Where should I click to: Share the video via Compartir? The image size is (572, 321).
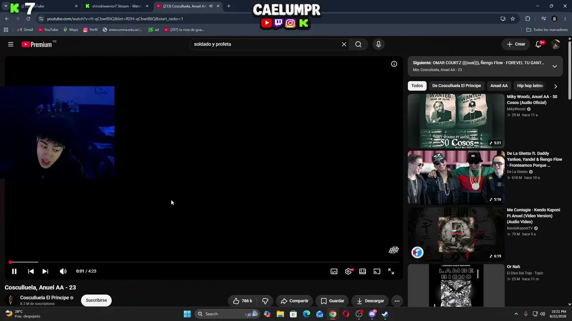pos(294,301)
